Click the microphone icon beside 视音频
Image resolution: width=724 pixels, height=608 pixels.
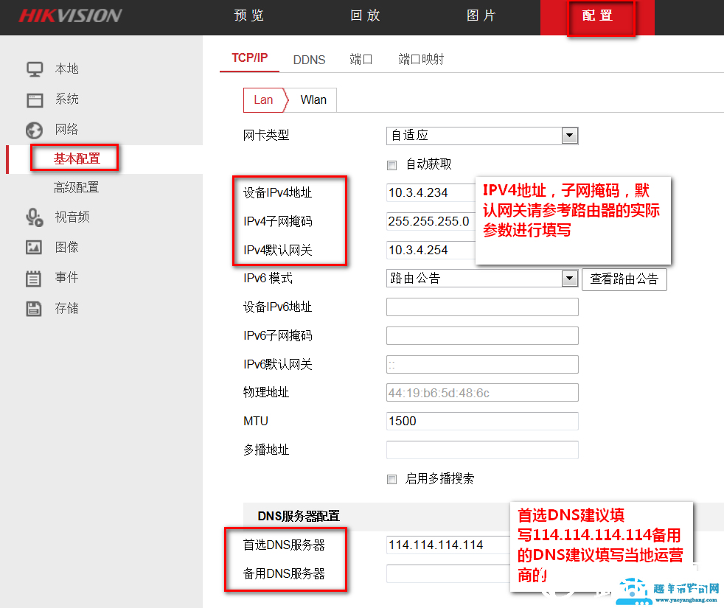click(34, 217)
